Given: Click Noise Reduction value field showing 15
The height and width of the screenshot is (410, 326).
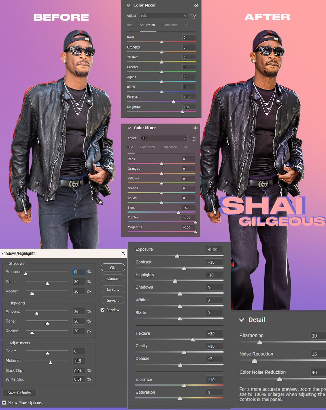Looking at the screenshot, I should point(318,354).
